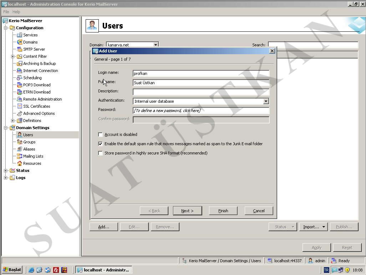Open the Domain dropdown showing kanarya.net
Viewport: 366px width, 275px height.
(x=156, y=45)
